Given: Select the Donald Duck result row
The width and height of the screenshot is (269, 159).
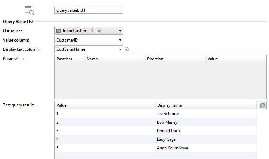Looking at the screenshot, I should [x=155, y=131].
